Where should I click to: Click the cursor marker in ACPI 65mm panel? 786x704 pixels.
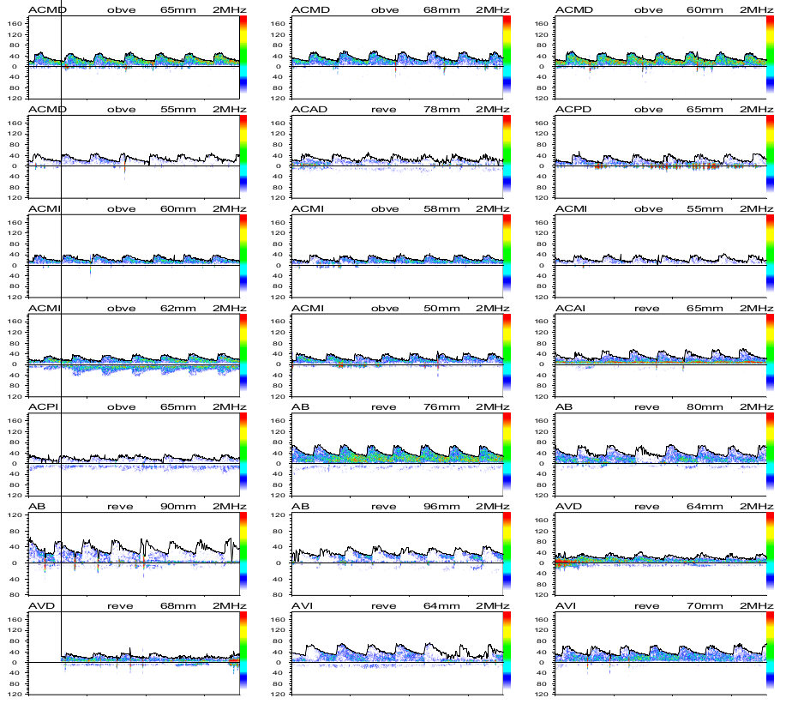pos(62,452)
